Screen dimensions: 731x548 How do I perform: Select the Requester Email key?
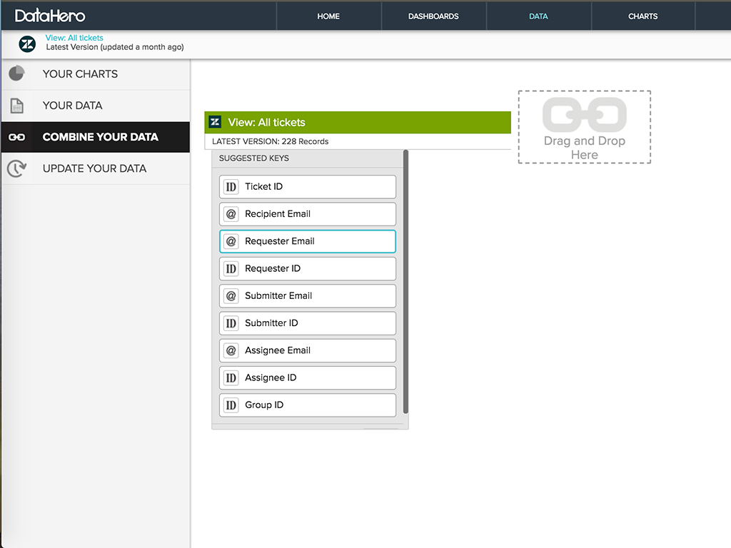click(308, 241)
